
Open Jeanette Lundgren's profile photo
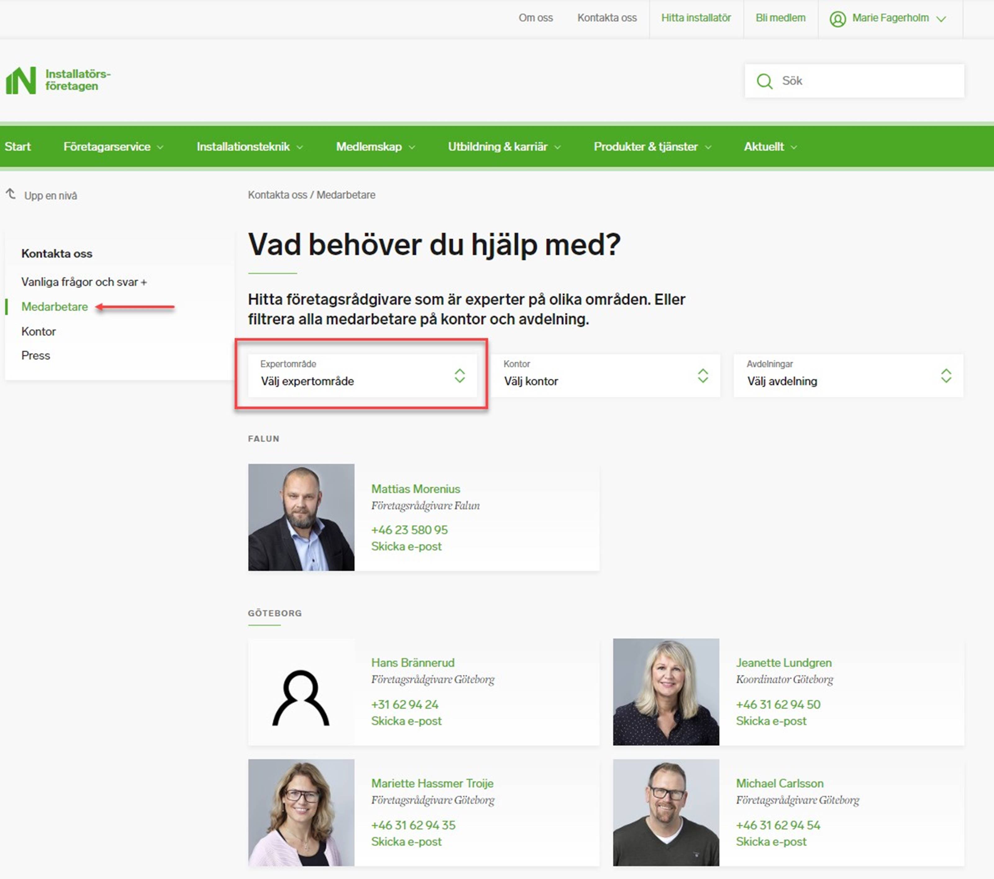(x=666, y=691)
